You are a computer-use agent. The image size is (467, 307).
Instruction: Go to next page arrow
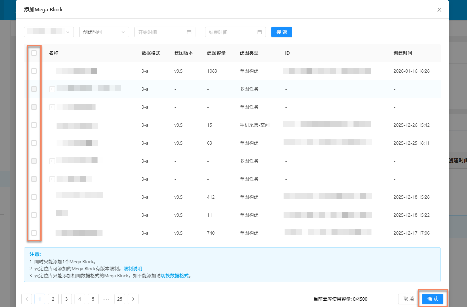(x=133, y=299)
